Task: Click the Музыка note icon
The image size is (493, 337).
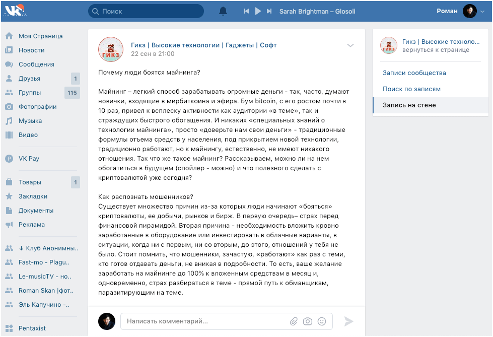Action: (9, 121)
